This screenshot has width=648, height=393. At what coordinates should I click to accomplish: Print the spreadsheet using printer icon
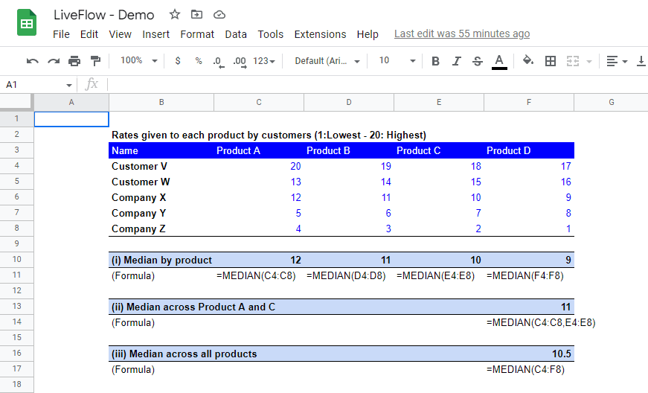74,61
